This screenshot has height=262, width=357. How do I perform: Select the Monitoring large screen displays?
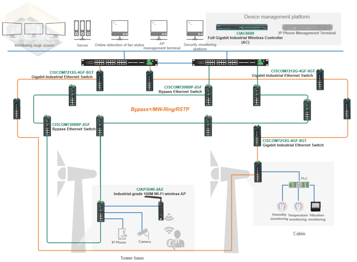(x=34, y=30)
